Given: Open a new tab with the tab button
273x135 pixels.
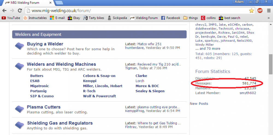Looking at the screenshot, I should 59,3.
